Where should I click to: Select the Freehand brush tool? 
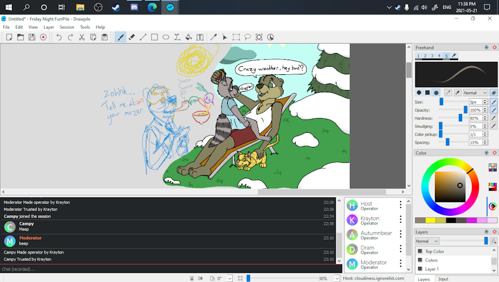[120, 37]
